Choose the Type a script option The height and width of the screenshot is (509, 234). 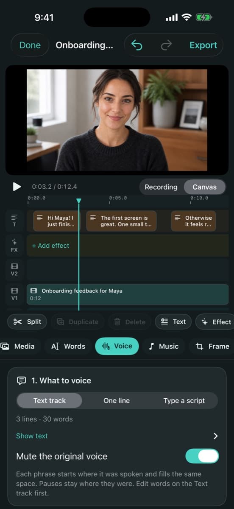pyautogui.click(x=184, y=400)
